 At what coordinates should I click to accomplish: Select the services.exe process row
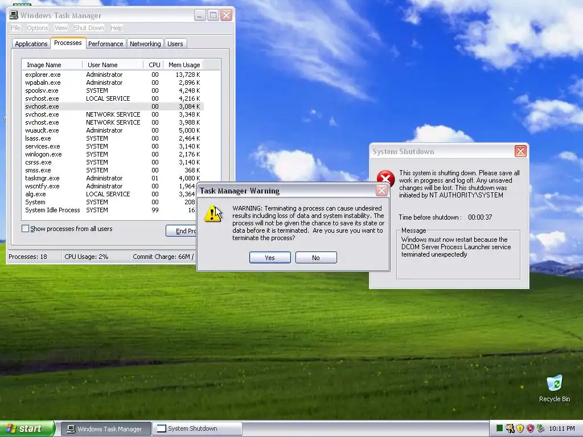pos(113,146)
